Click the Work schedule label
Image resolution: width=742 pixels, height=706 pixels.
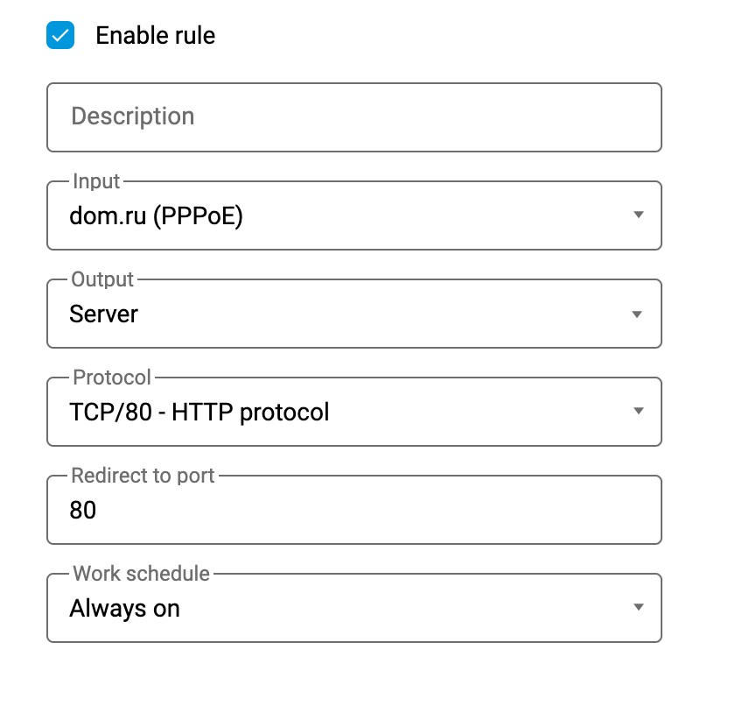142,574
